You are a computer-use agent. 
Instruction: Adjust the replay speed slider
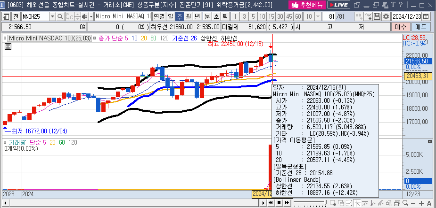pos(310,203)
